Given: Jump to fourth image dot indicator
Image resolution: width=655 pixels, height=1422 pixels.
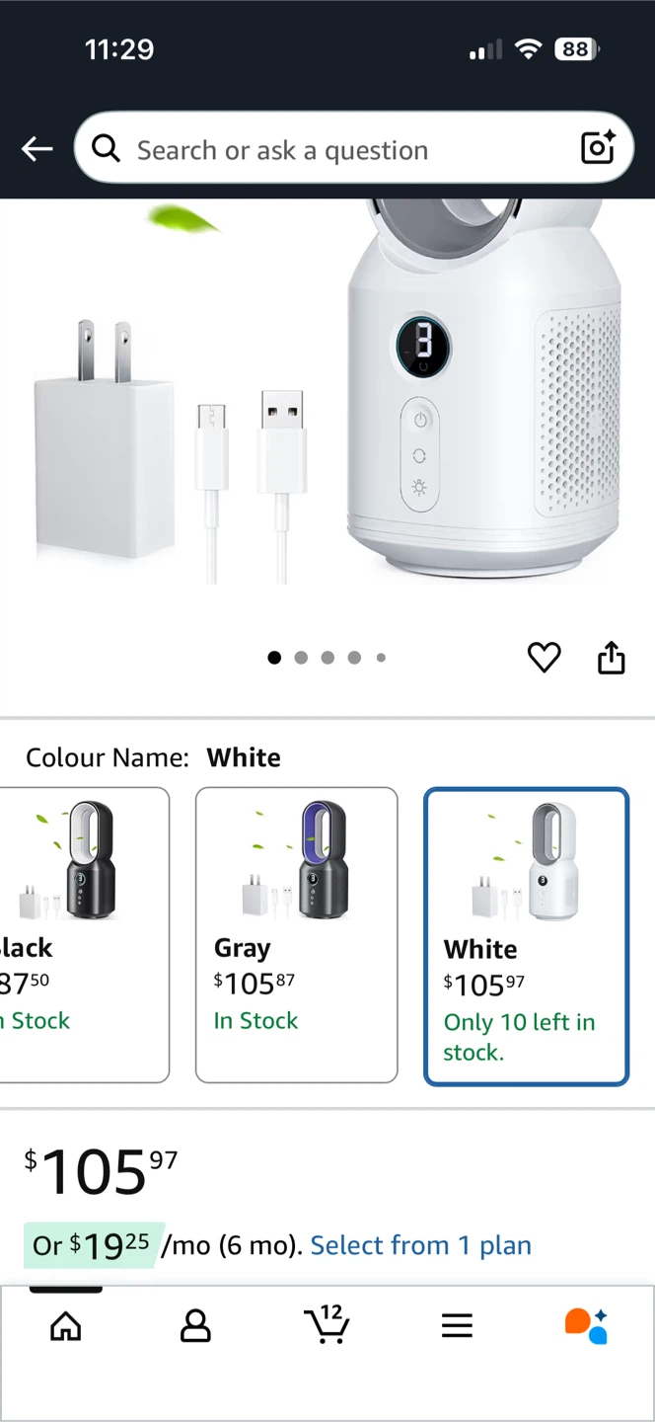Looking at the screenshot, I should 354,658.
